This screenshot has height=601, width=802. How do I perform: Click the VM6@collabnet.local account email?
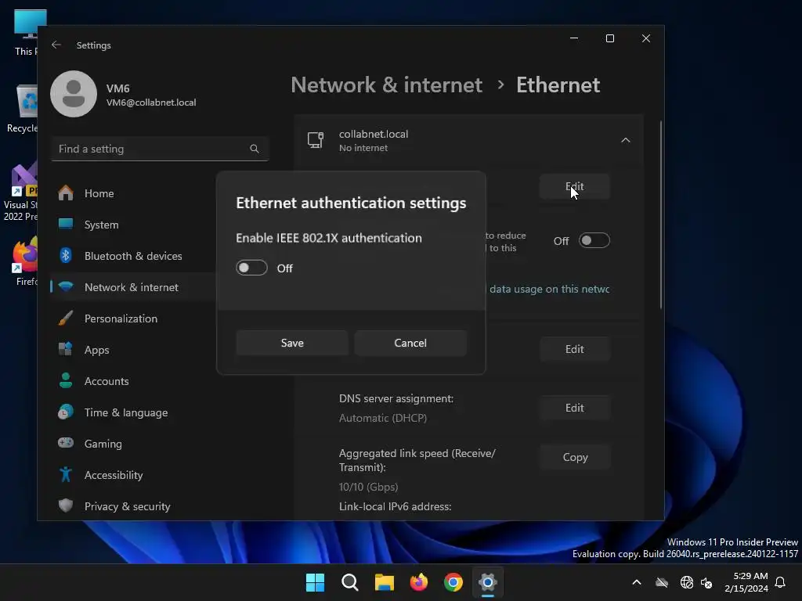coord(151,103)
